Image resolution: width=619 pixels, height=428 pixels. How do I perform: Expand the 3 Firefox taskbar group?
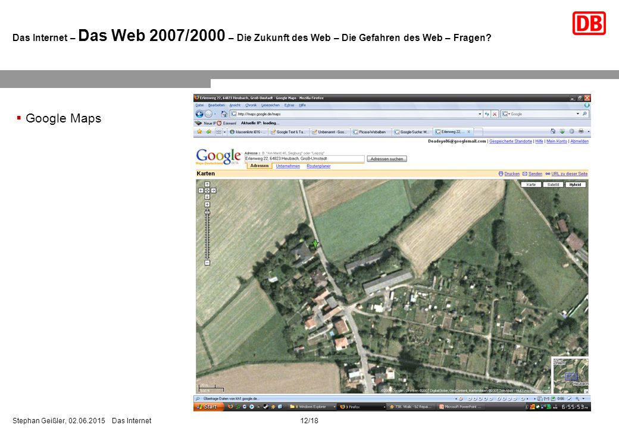point(384,407)
